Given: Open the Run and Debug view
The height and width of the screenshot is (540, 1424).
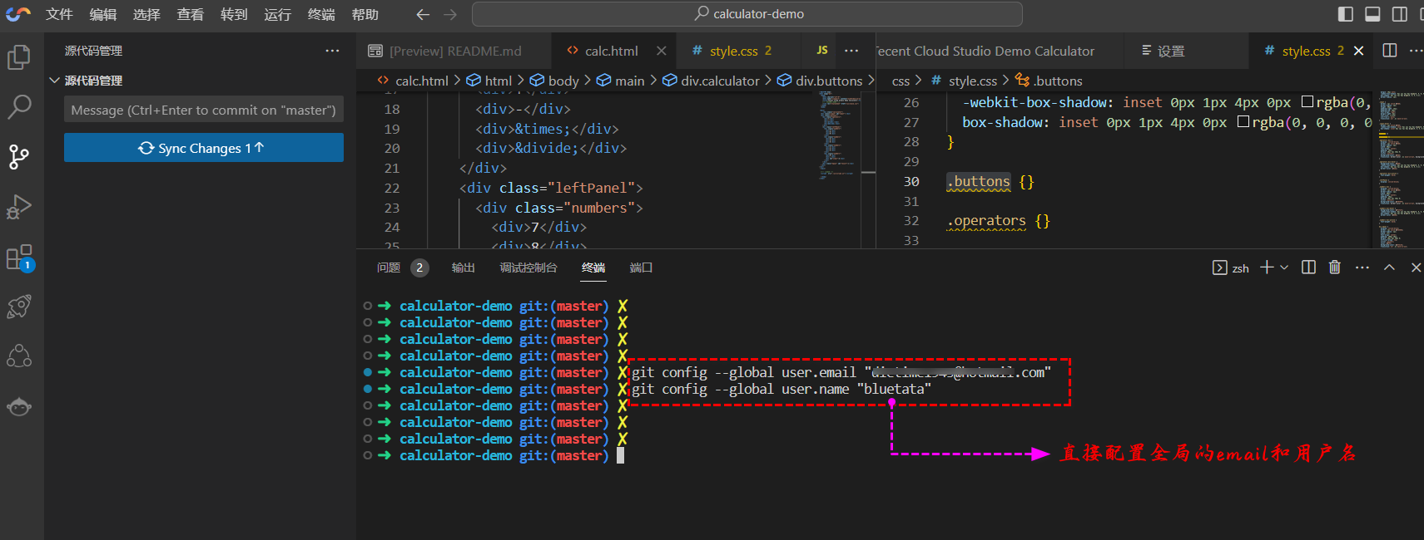Looking at the screenshot, I should [19, 206].
